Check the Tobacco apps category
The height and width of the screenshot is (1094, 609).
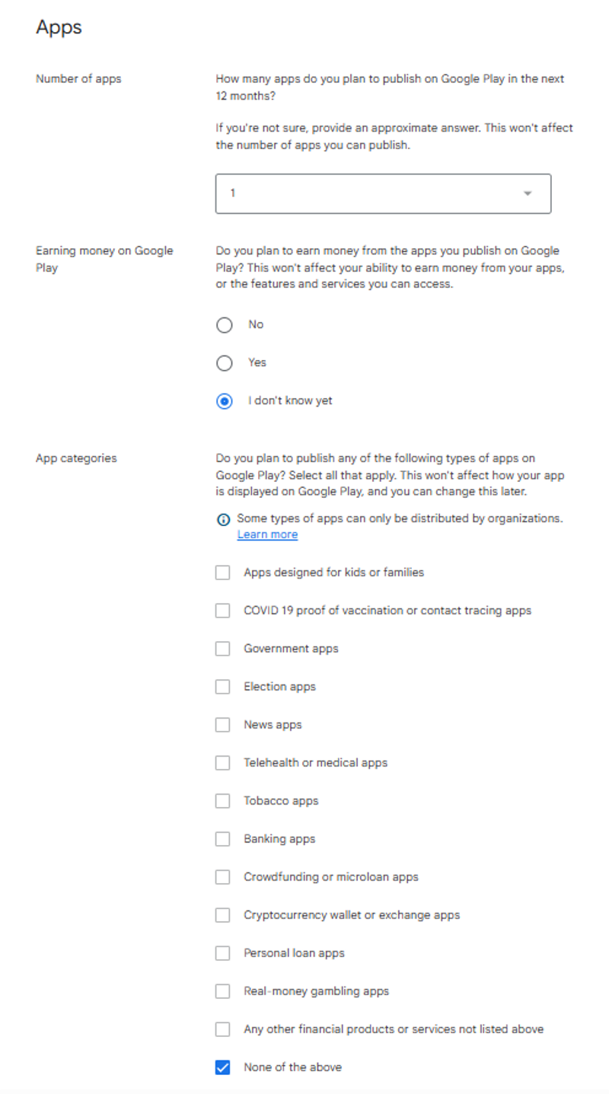coord(222,800)
